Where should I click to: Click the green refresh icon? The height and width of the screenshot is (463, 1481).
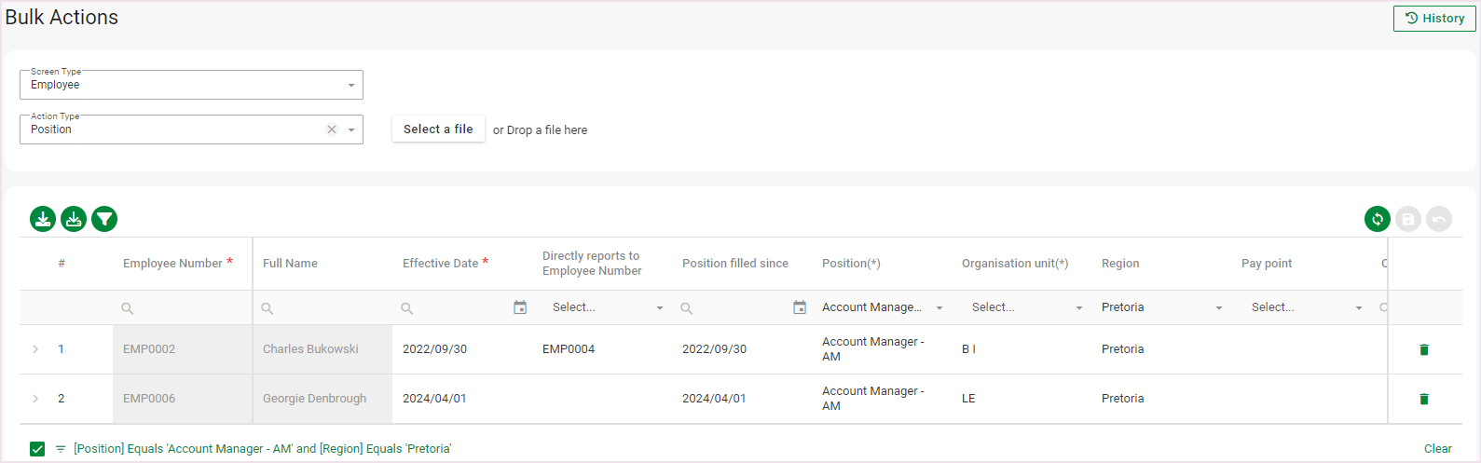coord(1377,219)
